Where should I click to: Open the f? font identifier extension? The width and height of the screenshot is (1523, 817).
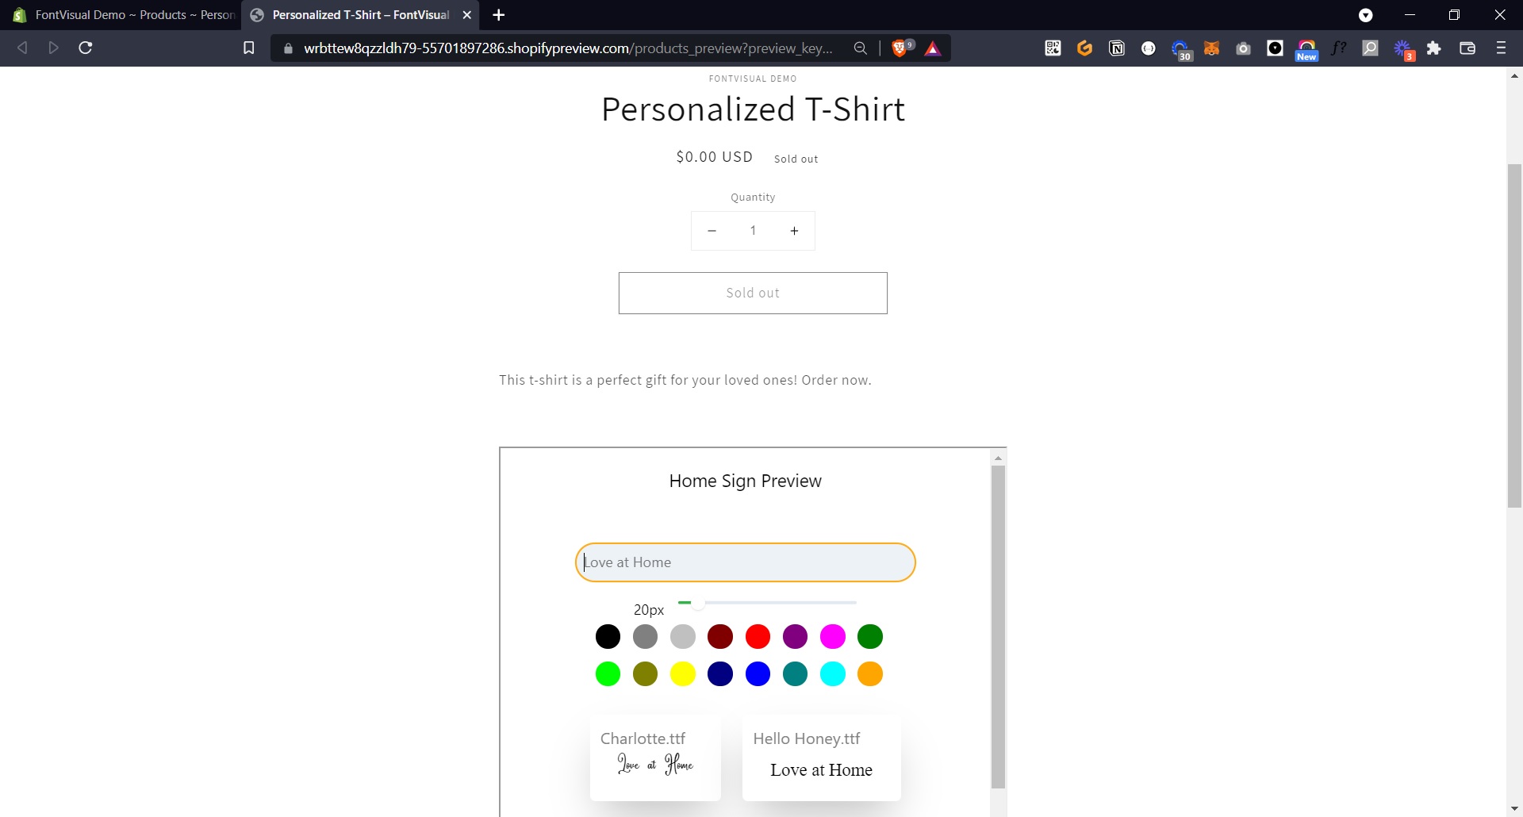point(1338,48)
